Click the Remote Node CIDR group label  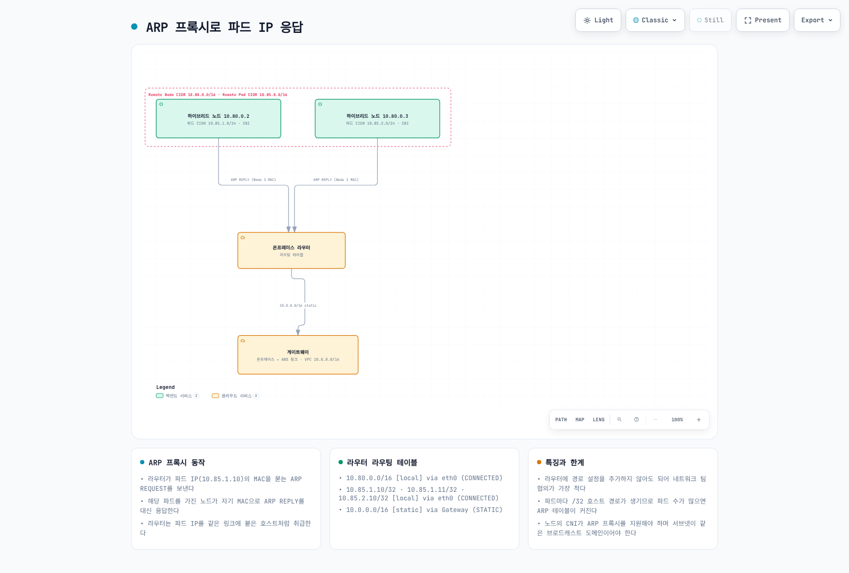218,95
